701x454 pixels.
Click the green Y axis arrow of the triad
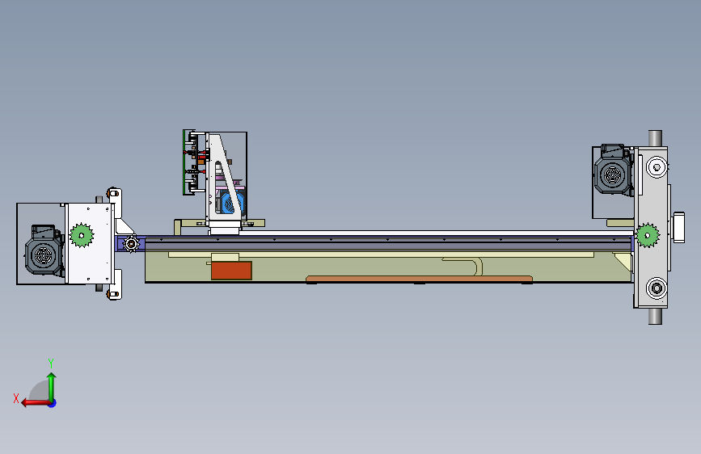[x=52, y=386]
